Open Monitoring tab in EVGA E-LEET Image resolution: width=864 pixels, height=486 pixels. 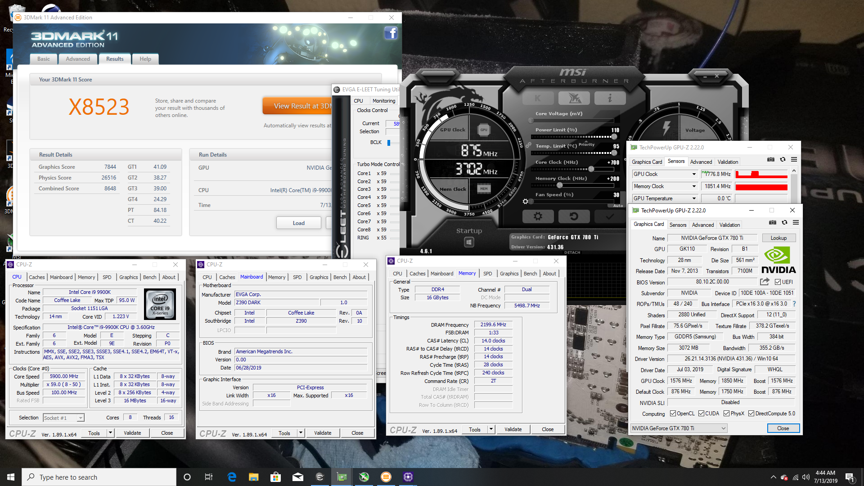tap(384, 101)
